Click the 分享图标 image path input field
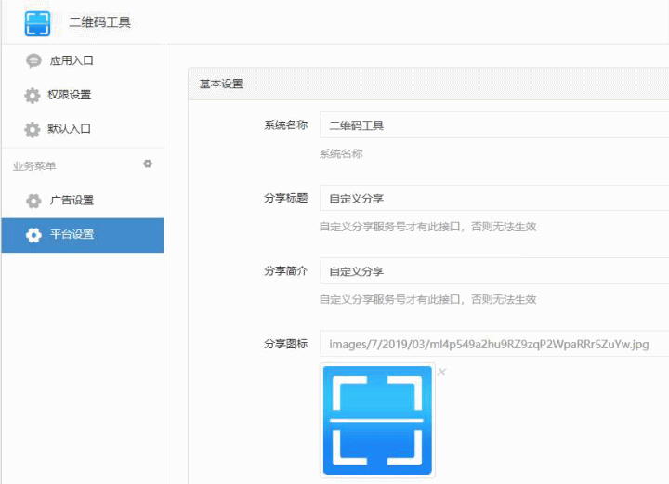 tap(494, 344)
